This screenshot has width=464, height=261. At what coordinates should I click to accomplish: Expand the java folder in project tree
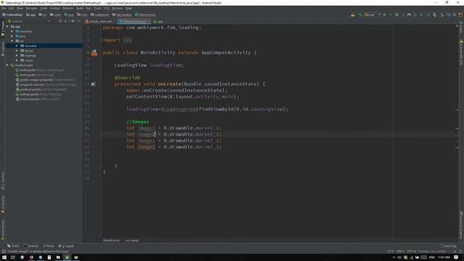12,36
